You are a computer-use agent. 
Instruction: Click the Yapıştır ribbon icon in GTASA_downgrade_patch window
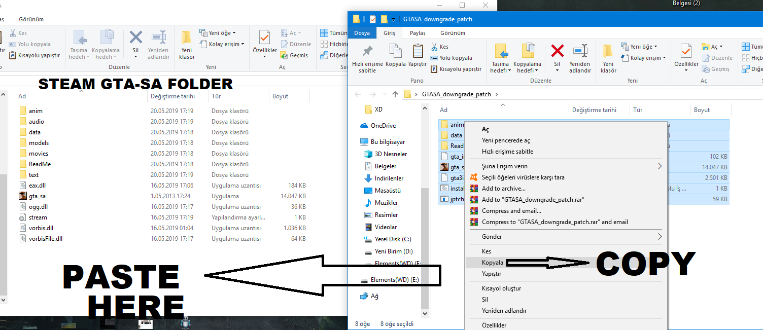coord(418,52)
